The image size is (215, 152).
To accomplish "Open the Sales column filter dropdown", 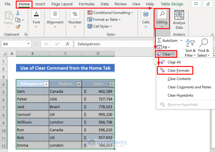I will click(x=112, y=84).
